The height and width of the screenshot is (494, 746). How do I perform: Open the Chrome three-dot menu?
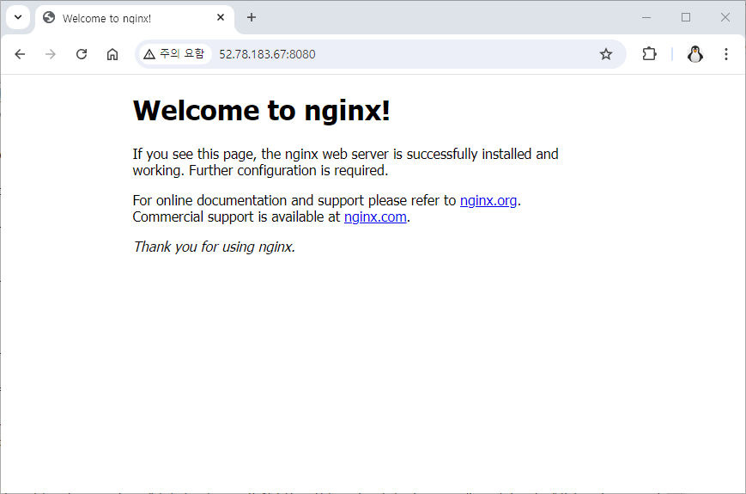(726, 54)
